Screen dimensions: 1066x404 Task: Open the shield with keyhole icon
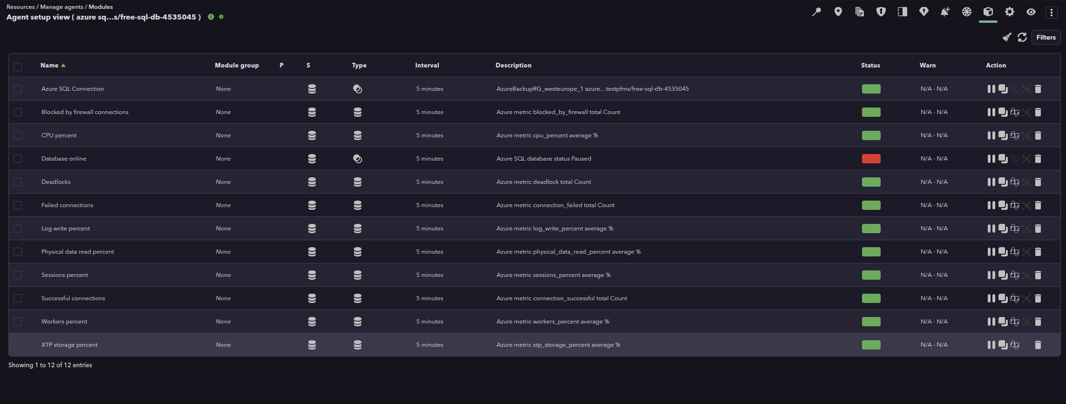click(x=881, y=12)
